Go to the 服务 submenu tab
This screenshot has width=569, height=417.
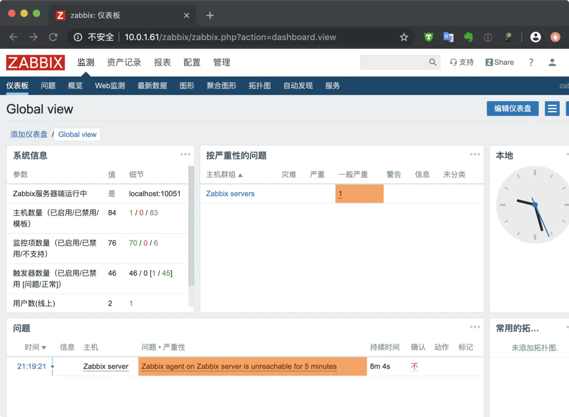pyautogui.click(x=333, y=86)
